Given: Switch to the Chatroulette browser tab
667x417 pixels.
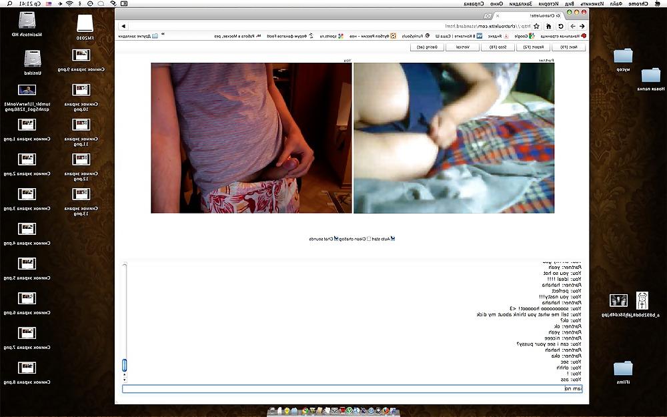Looking at the screenshot, I should (530, 15).
